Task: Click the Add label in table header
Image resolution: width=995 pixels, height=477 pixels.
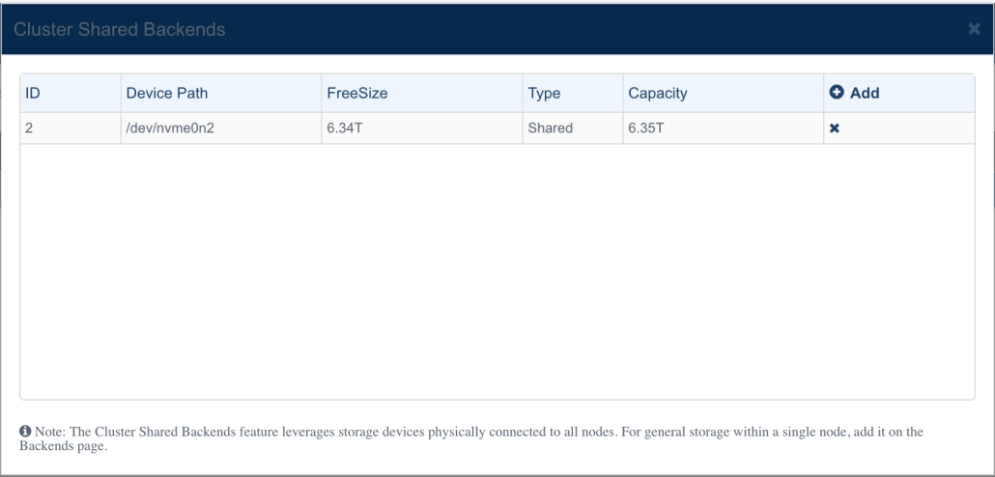Action: (x=865, y=93)
